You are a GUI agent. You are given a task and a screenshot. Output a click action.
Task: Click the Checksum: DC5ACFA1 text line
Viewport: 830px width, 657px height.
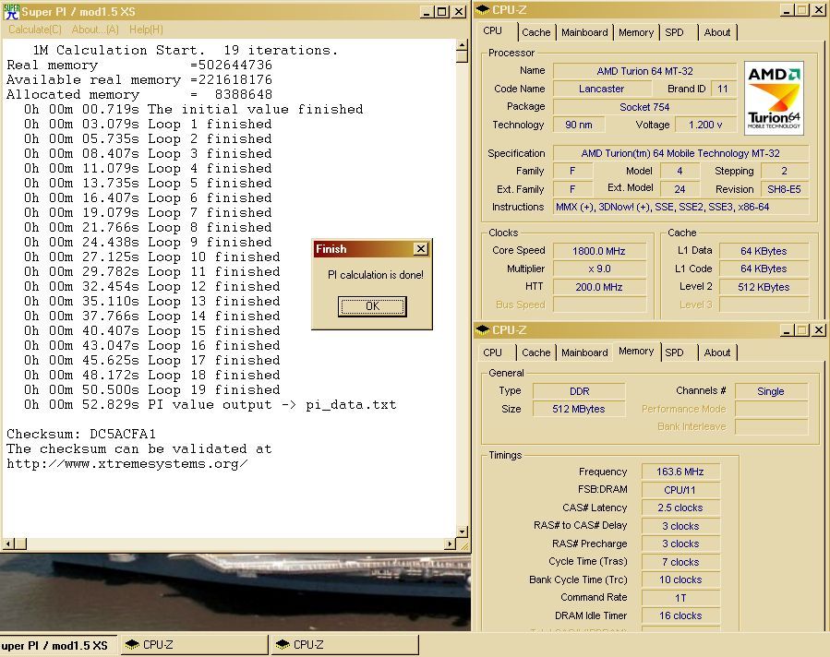point(81,435)
